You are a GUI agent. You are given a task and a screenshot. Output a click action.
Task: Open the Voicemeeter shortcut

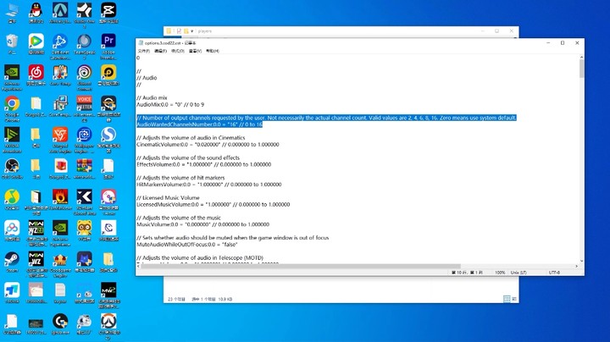click(x=85, y=108)
